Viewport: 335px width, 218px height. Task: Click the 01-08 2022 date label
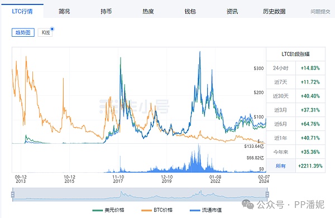coord(216,179)
